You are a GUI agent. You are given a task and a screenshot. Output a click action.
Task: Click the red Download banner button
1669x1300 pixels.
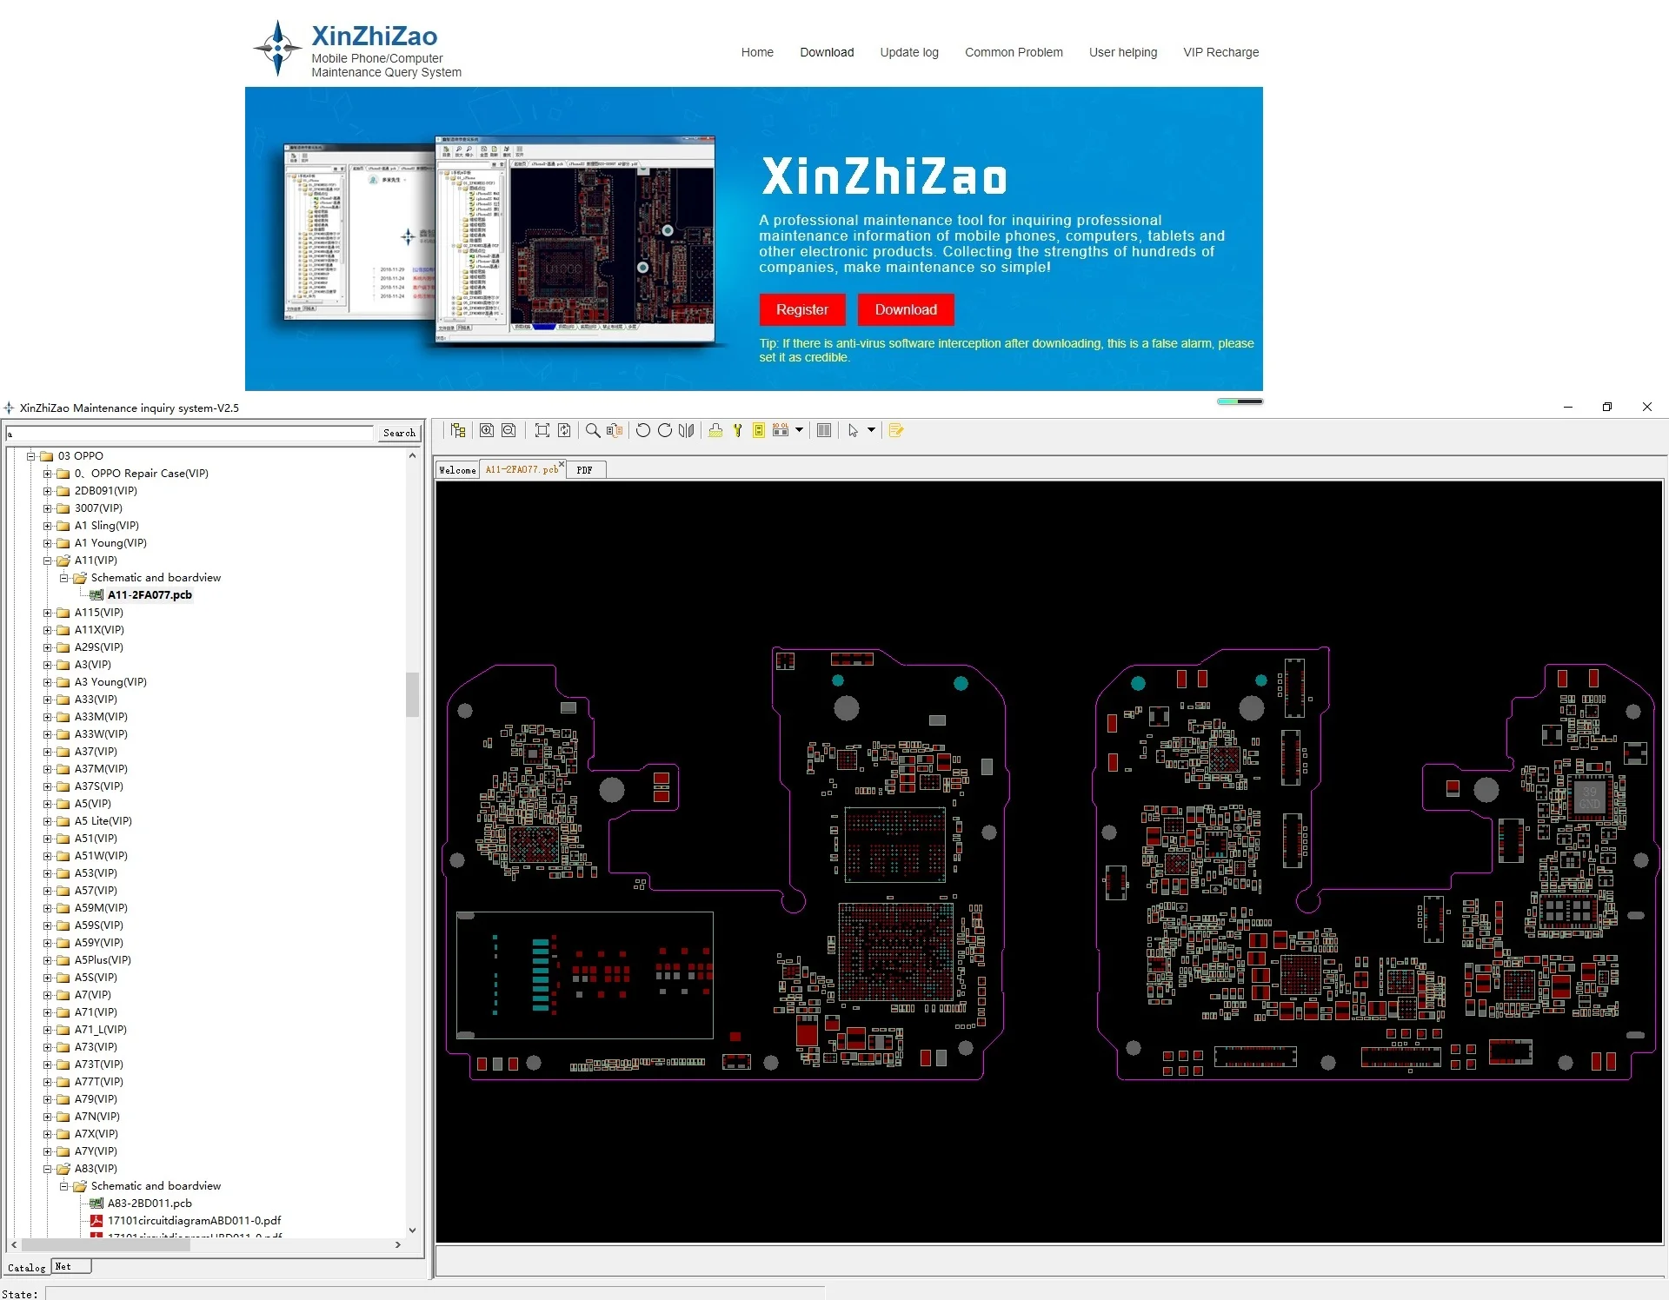[x=906, y=309]
